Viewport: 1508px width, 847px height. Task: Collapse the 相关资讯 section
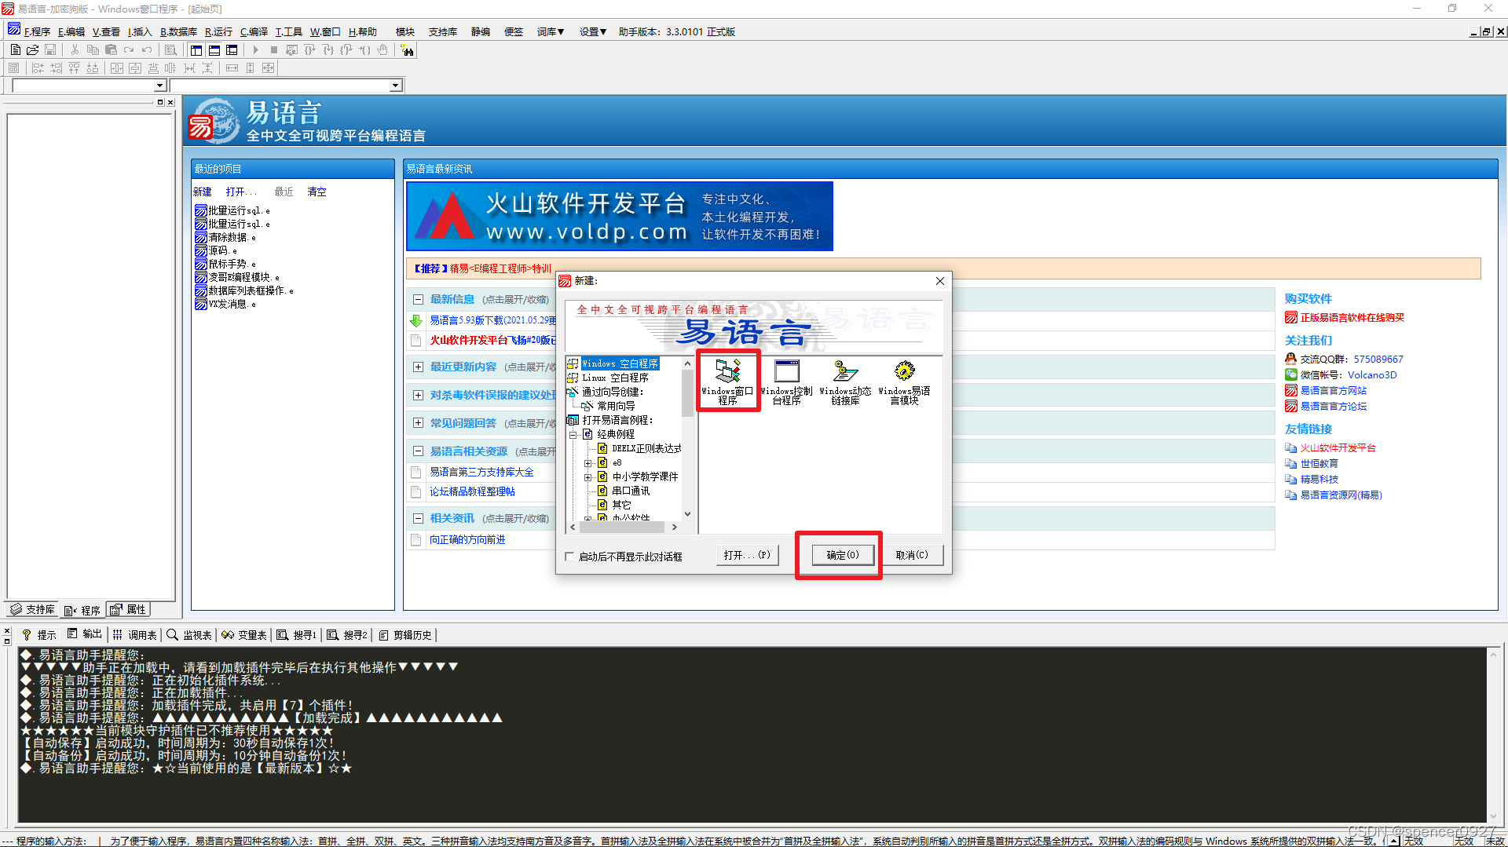pyautogui.click(x=418, y=518)
